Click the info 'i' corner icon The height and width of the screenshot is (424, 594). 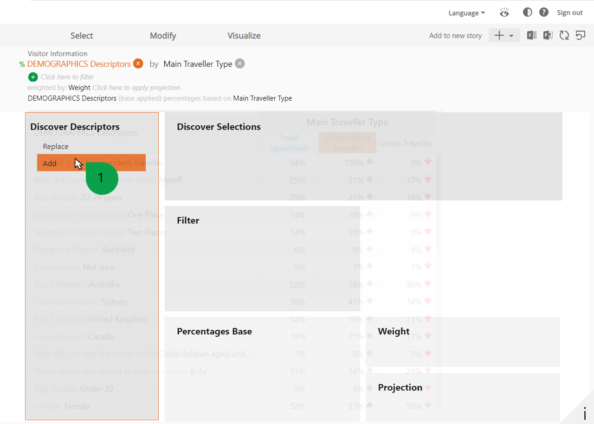point(585,413)
